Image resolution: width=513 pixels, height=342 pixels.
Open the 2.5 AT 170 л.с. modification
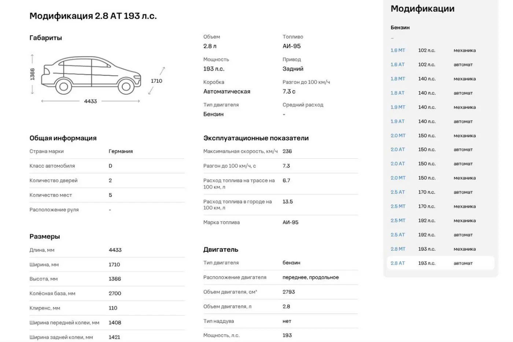coord(398,192)
